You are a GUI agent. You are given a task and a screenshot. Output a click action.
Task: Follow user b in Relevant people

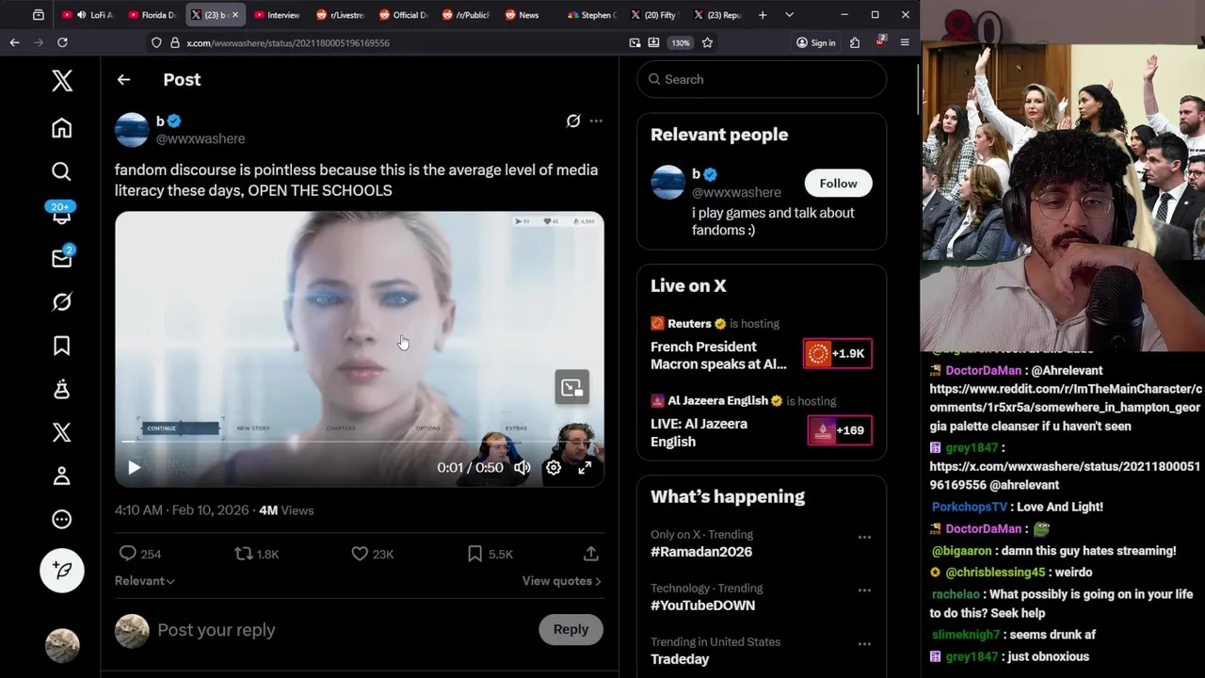click(838, 183)
